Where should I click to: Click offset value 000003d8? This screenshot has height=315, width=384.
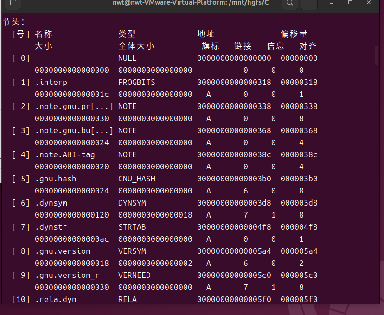pyautogui.click(x=299, y=203)
